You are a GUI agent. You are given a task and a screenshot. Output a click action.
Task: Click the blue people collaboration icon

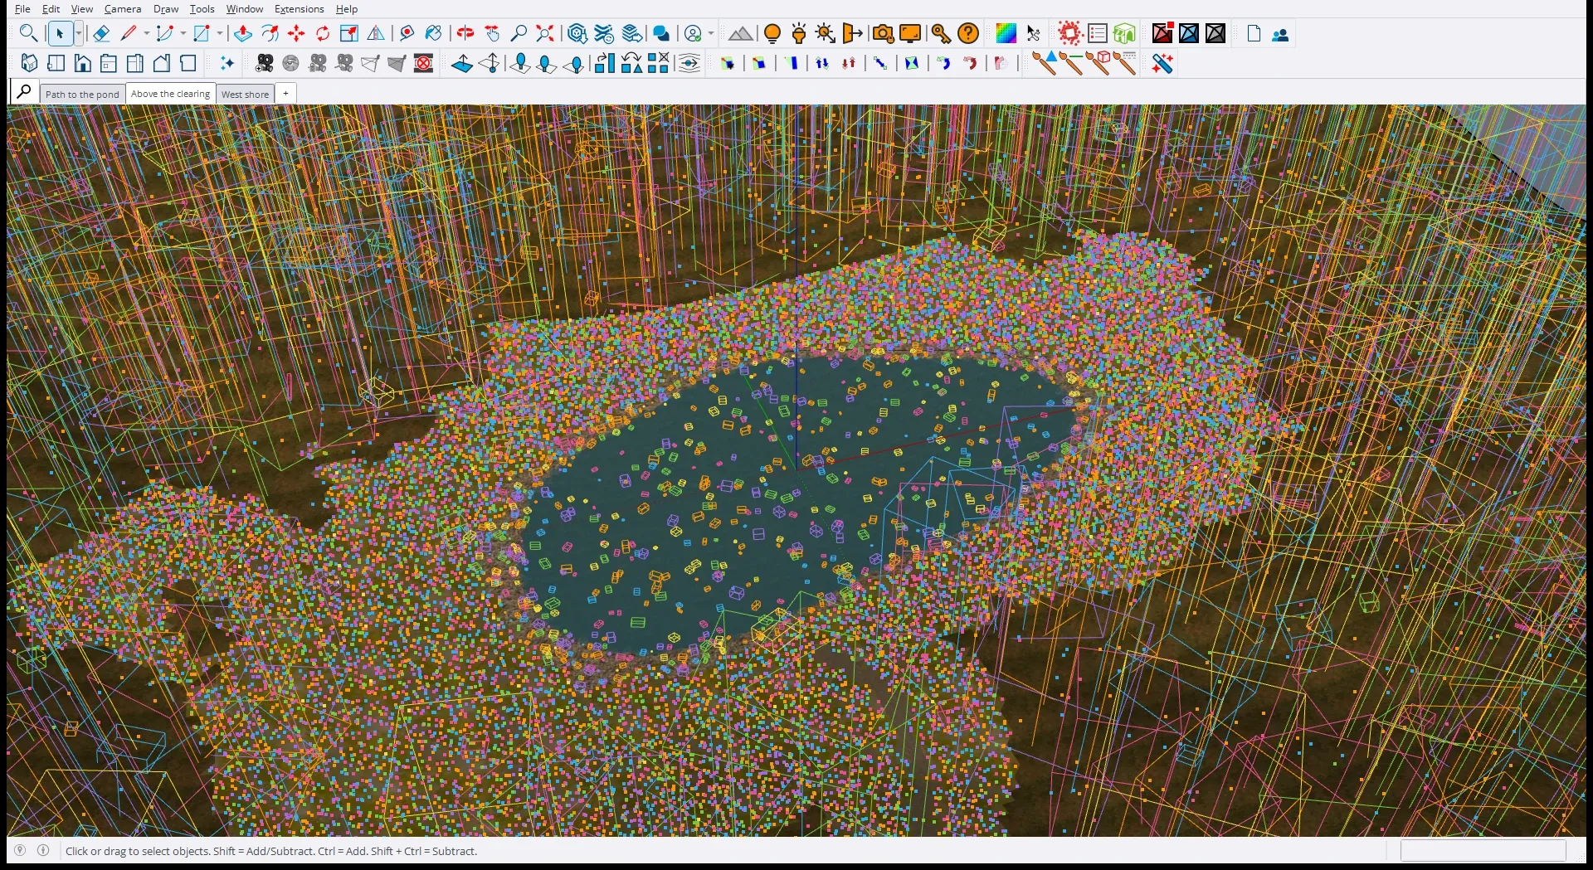pos(1280,34)
